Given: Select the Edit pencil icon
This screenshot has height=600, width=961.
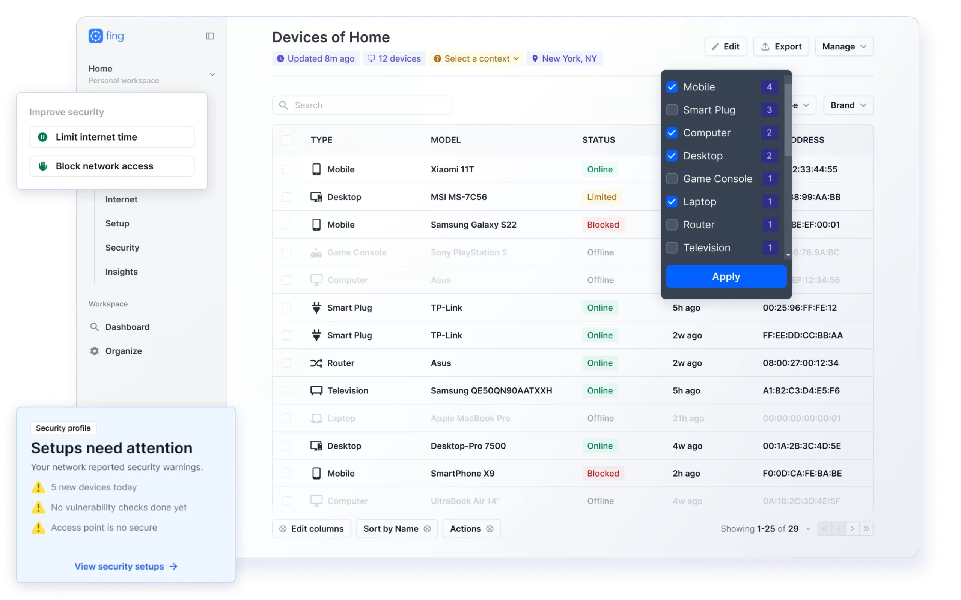Looking at the screenshot, I should click(x=715, y=46).
